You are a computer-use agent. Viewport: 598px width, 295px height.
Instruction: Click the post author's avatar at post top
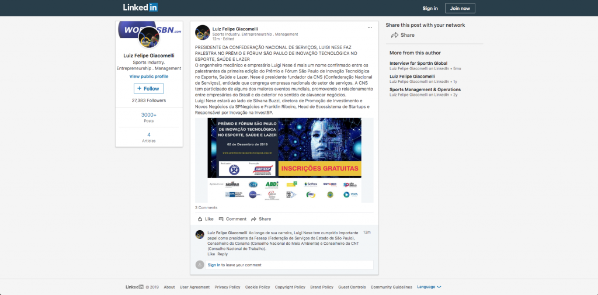(x=203, y=33)
